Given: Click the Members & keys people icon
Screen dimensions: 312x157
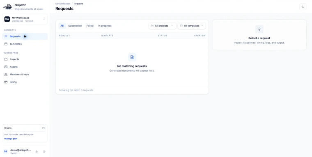Looking at the screenshot, I should (6, 74).
